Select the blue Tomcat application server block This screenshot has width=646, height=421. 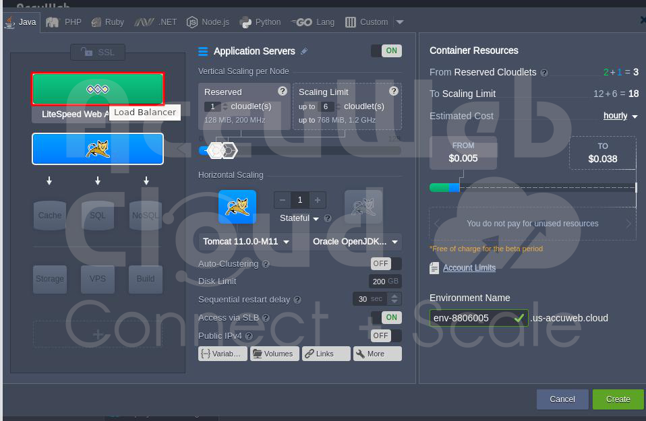[x=98, y=149]
